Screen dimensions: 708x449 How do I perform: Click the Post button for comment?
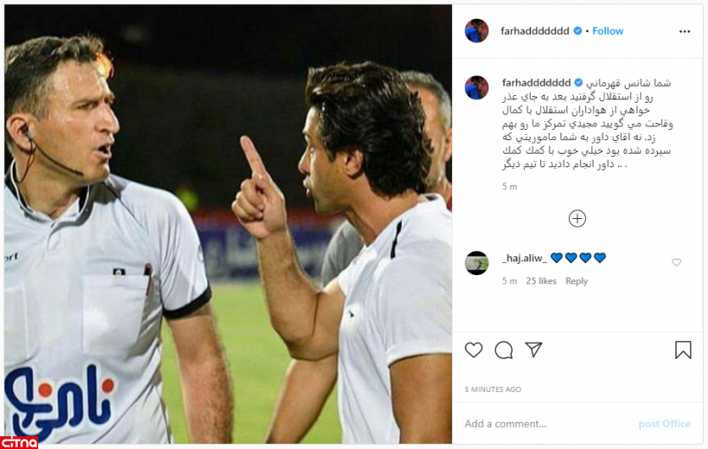(664, 424)
